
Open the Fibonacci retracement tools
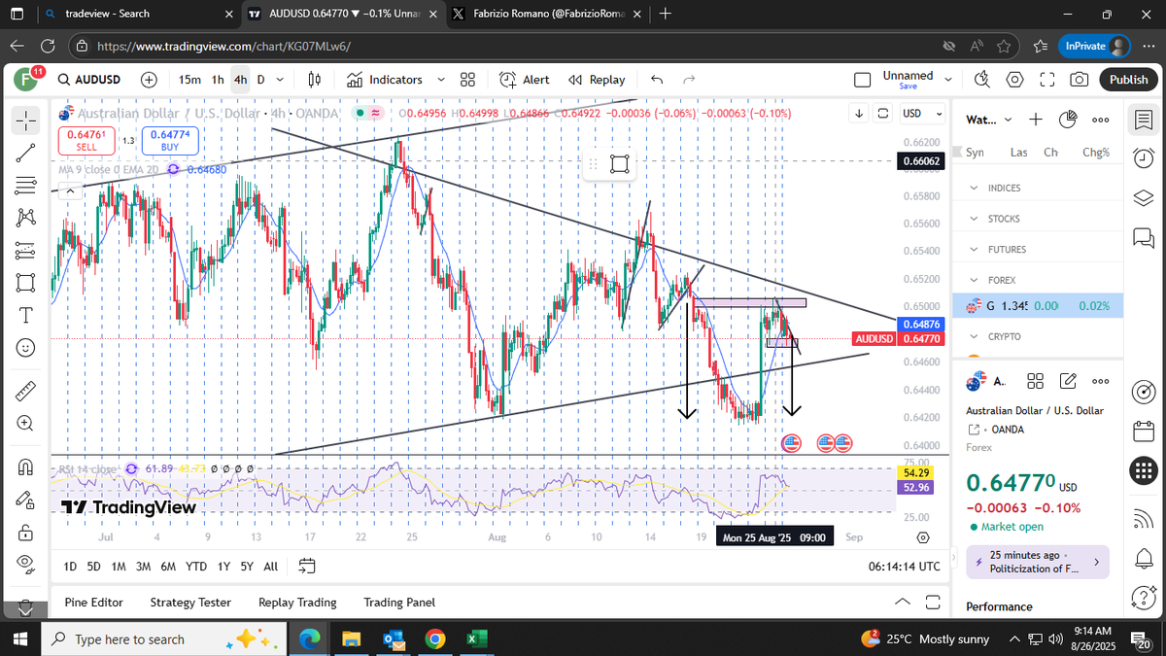(26, 185)
